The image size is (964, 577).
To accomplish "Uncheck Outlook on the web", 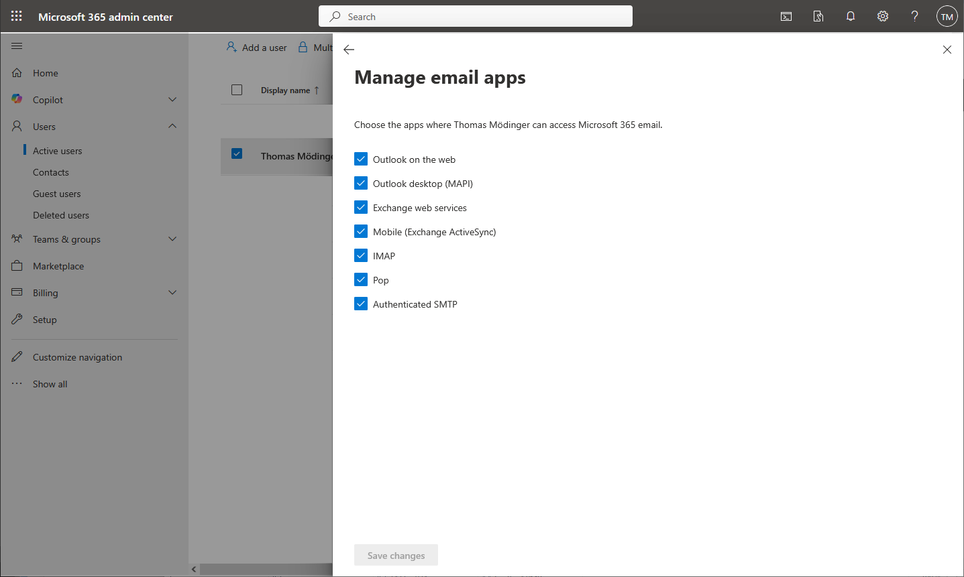I will pos(361,159).
